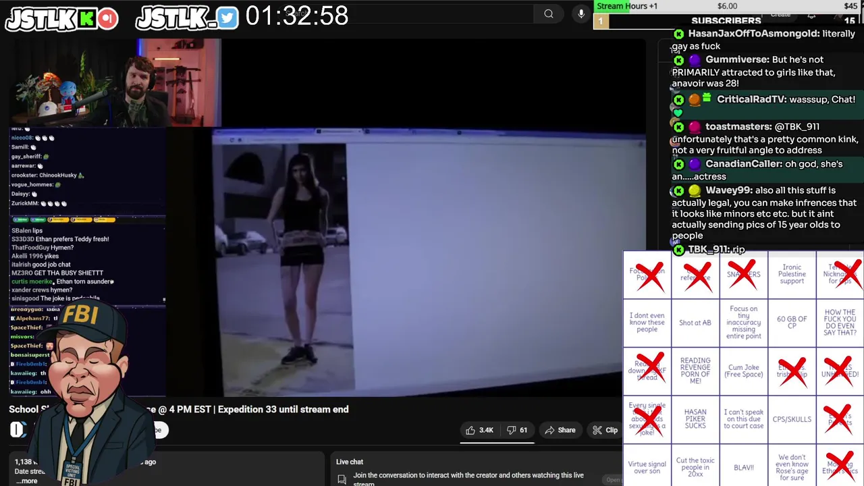Click Kick badge next to TBK_911

point(678,250)
